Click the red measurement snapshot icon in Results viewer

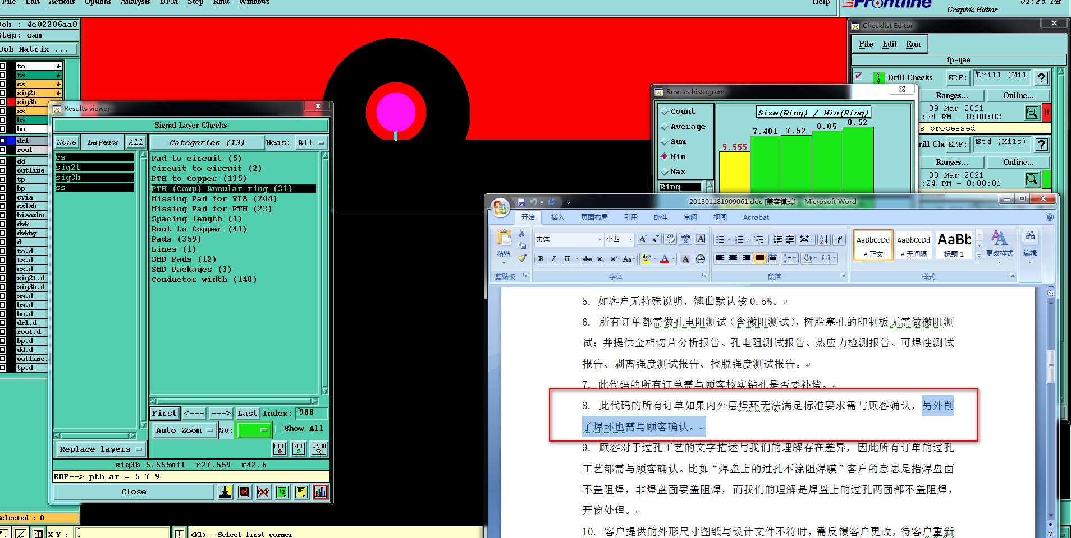244,492
